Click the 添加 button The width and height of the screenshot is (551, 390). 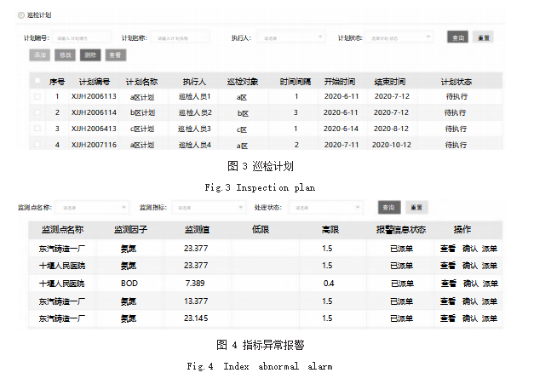40,54
